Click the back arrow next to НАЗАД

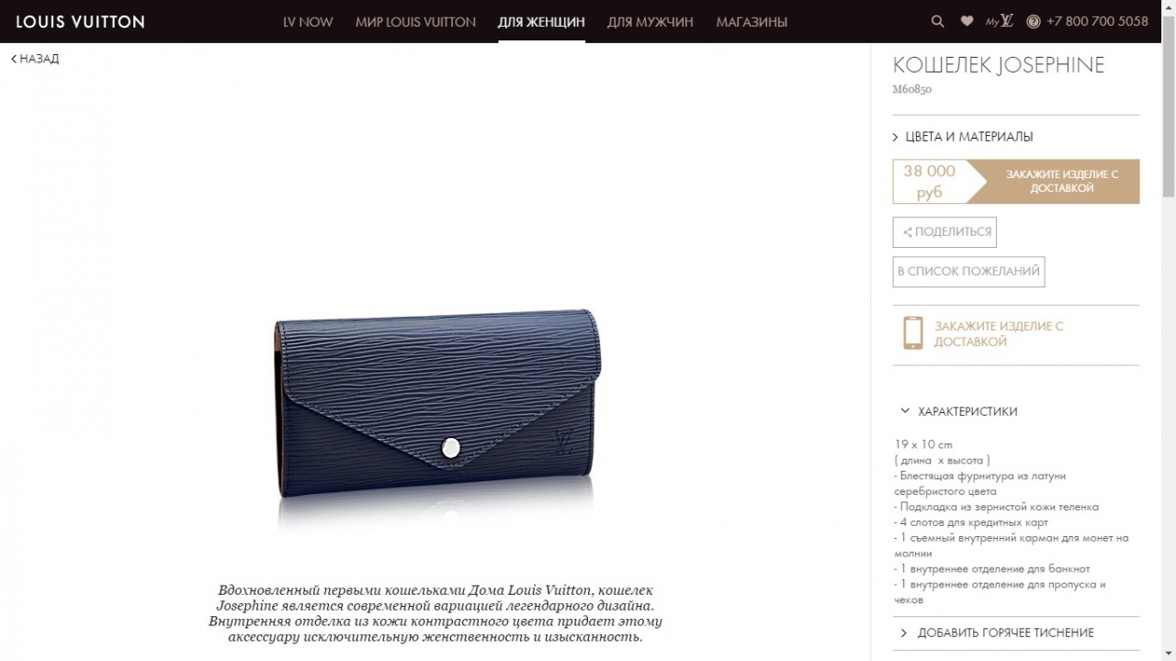pos(14,59)
